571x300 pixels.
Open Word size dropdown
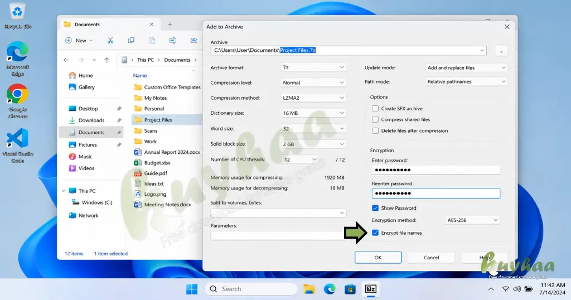[313, 128]
